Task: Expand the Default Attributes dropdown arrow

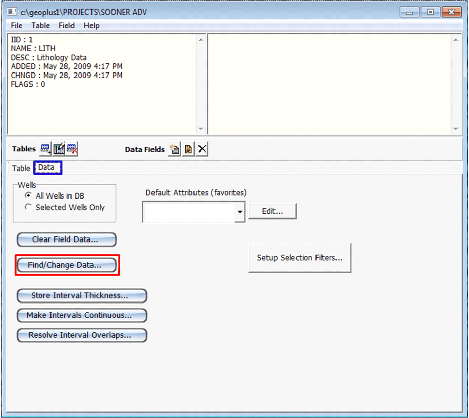Action: (x=240, y=212)
